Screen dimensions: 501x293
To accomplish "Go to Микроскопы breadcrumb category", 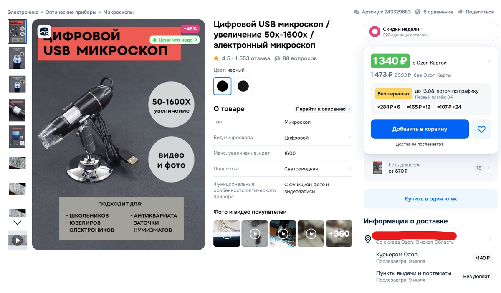I will coord(119,12).
